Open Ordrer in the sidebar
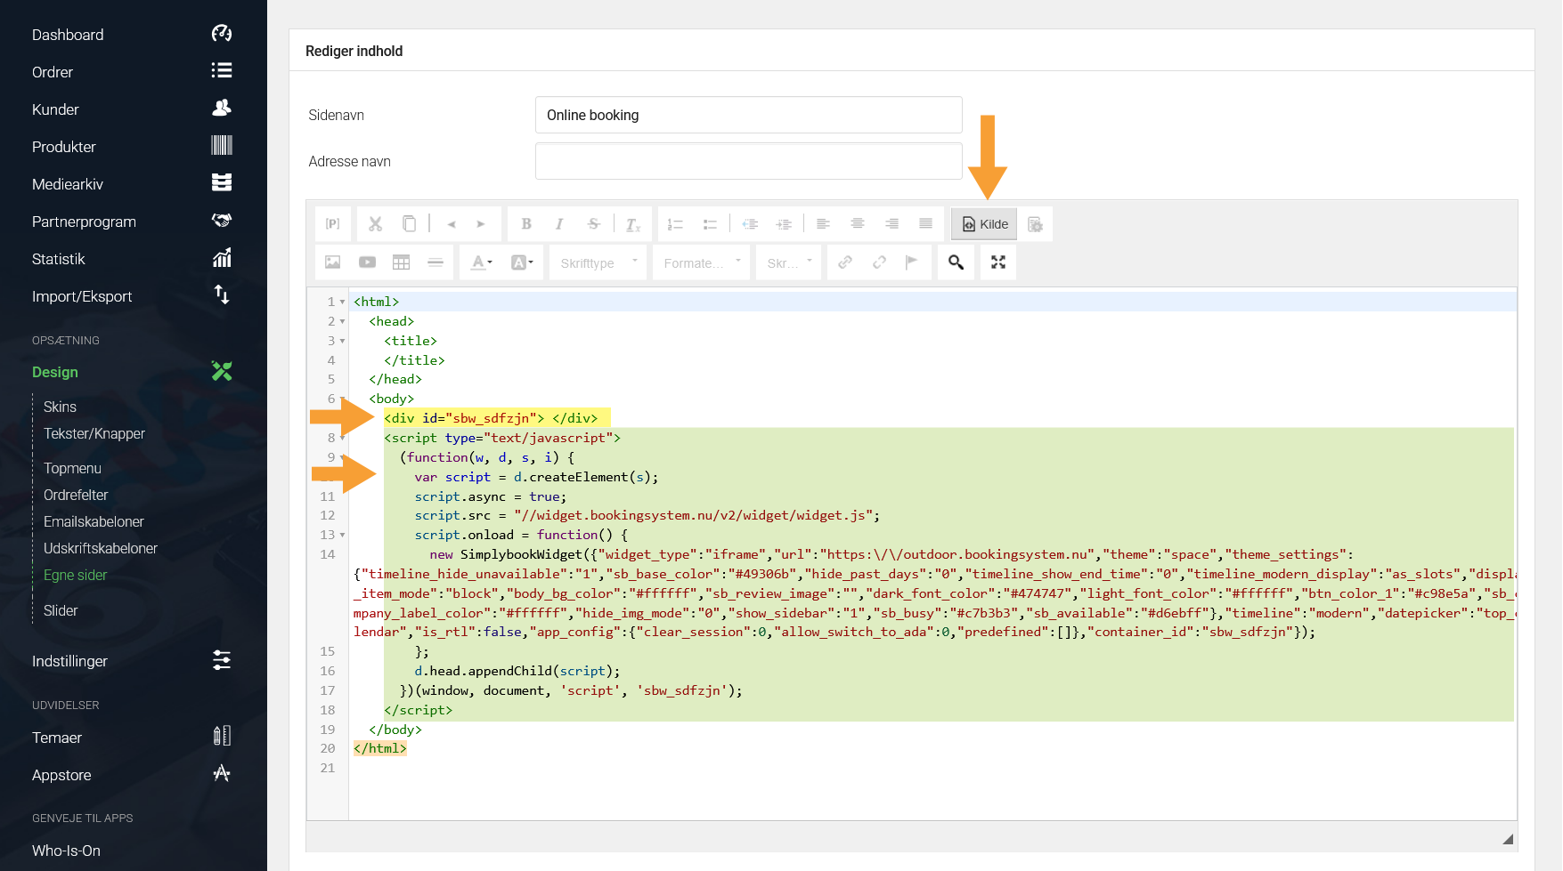 coord(53,72)
